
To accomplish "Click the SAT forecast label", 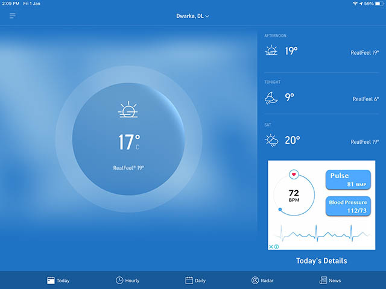I will pyautogui.click(x=268, y=125).
